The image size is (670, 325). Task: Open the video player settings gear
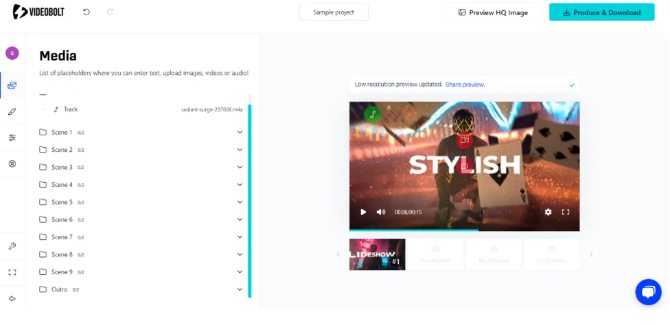pyautogui.click(x=548, y=212)
